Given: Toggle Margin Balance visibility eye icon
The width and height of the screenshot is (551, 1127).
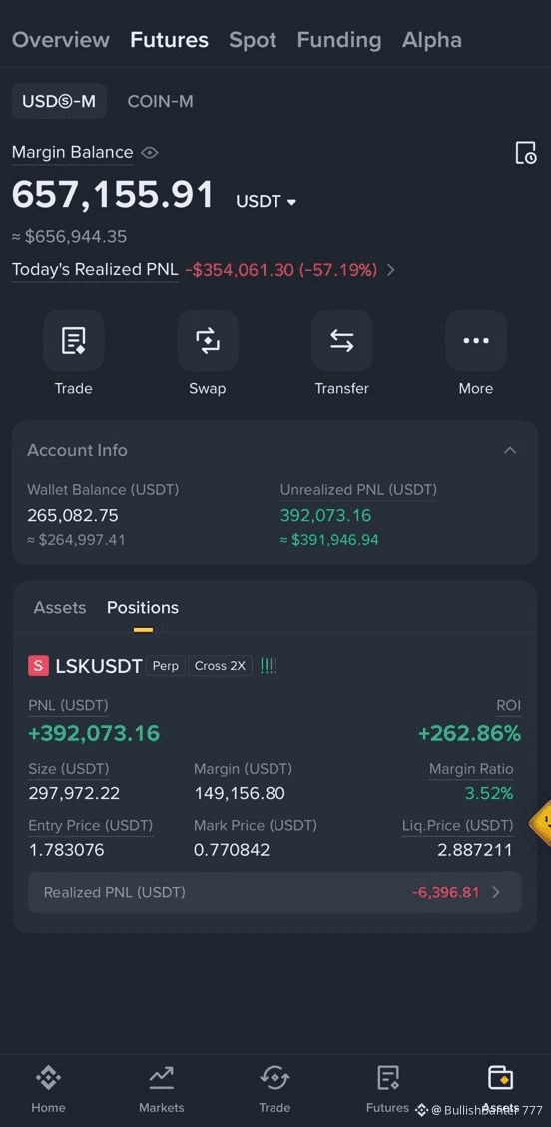Looking at the screenshot, I should click(x=150, y=153).
